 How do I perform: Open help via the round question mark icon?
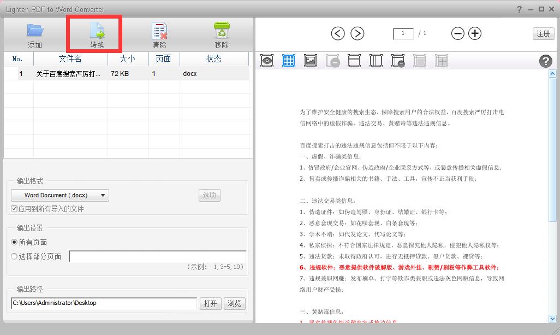[x=545, y=61]
